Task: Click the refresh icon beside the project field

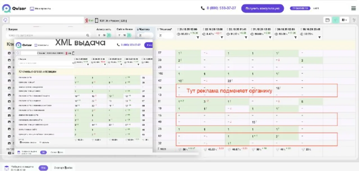Action: click(5, 20)
